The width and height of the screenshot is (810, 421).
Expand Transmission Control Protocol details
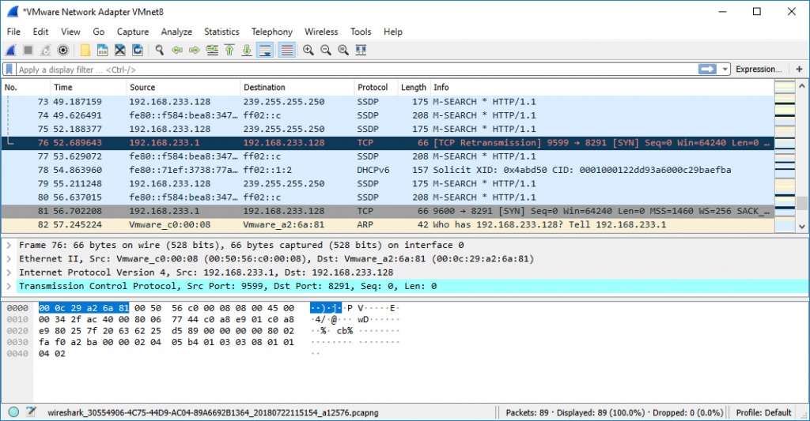pos(9,287)
